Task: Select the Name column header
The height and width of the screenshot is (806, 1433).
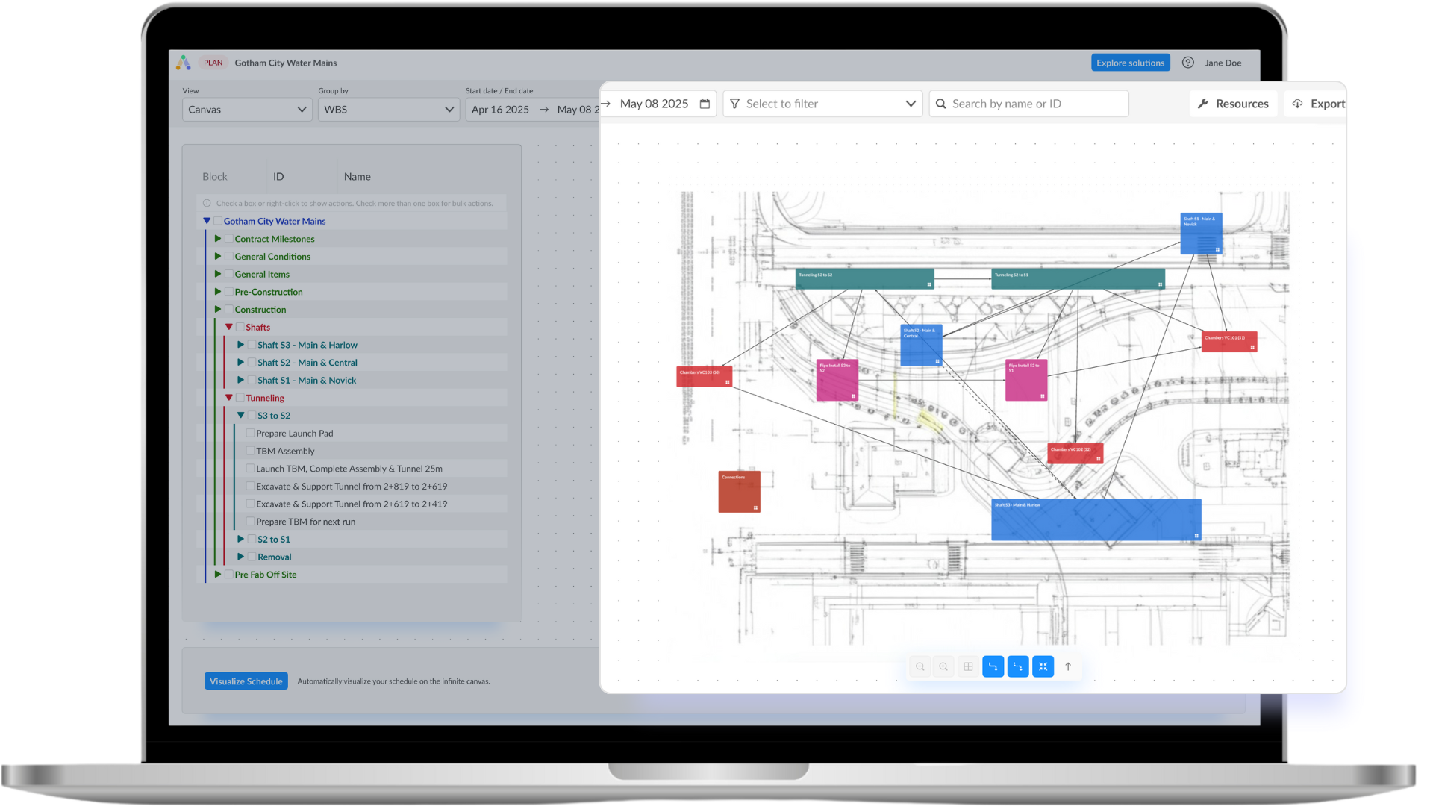Action: click(357, 176)
